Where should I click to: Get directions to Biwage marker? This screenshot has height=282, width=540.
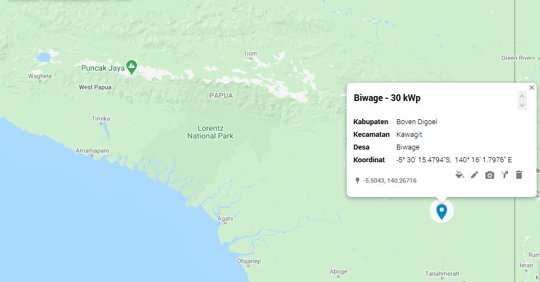tap(505, 175)
